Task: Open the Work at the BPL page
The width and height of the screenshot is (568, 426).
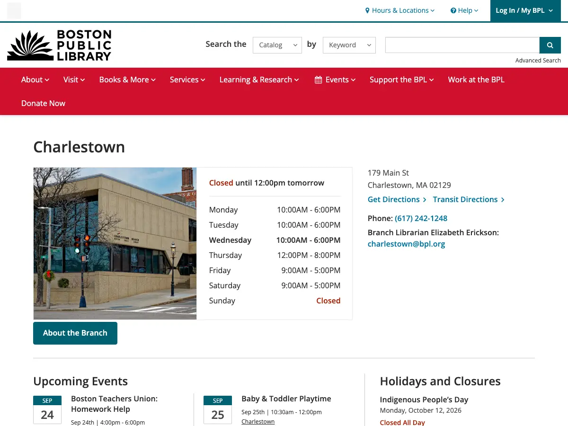Action: click(476, 80)
